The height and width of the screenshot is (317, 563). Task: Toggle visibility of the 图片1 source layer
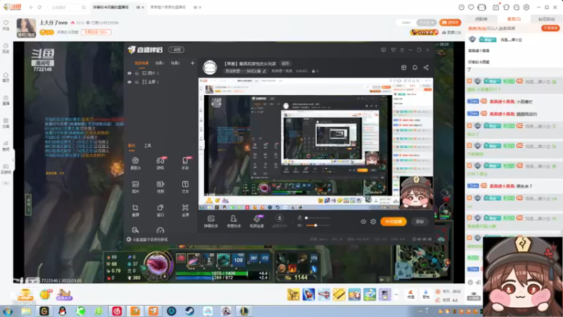pyautogui.click(x=129, y=73)
